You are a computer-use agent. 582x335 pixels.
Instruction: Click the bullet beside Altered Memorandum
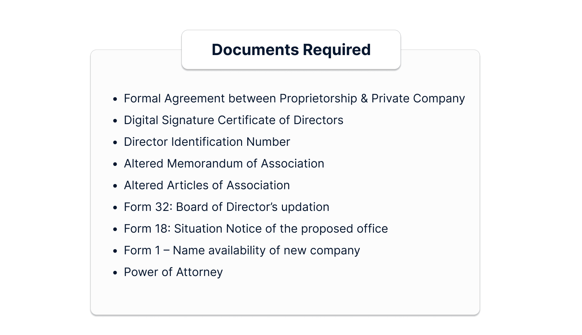(115, 164)
